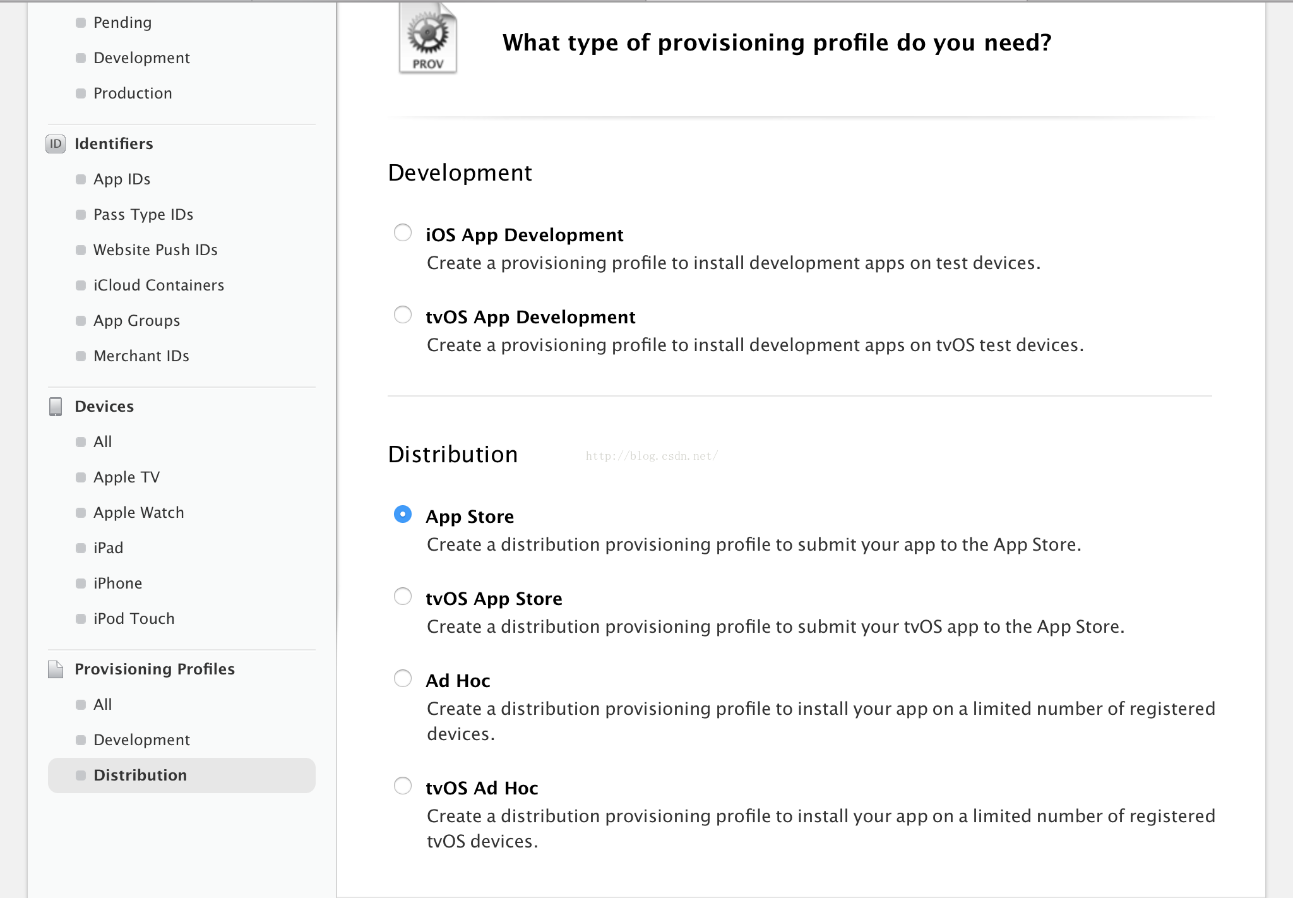Screen dimensions: 1293x898
Task: Click the Devices section icon
Action: 56,407
